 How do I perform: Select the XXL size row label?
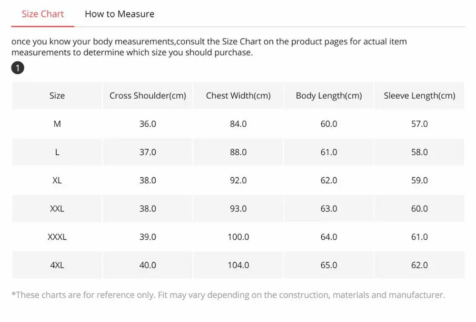point(57,208)
